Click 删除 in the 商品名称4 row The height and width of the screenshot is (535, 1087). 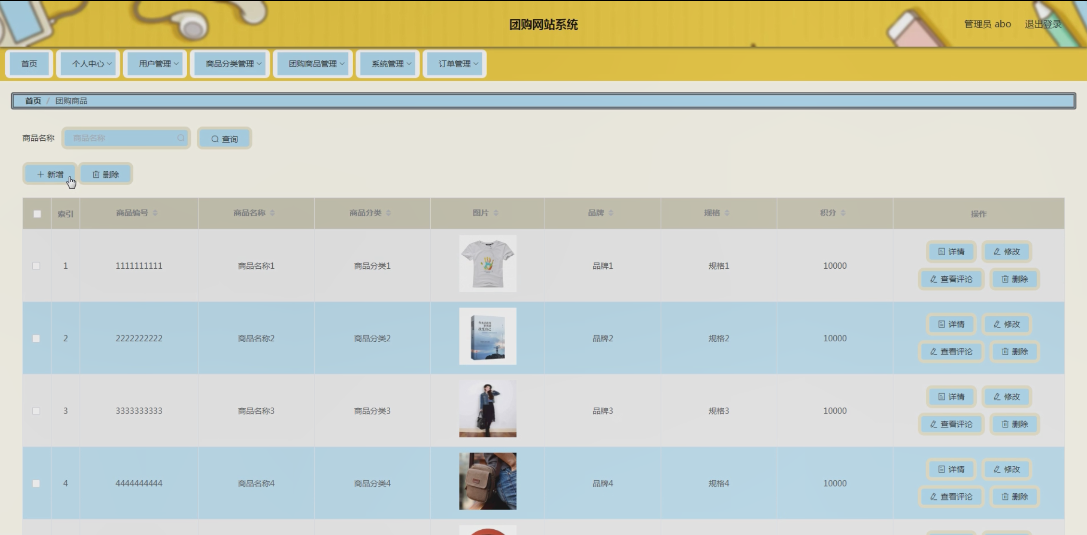pos(1014,497)
